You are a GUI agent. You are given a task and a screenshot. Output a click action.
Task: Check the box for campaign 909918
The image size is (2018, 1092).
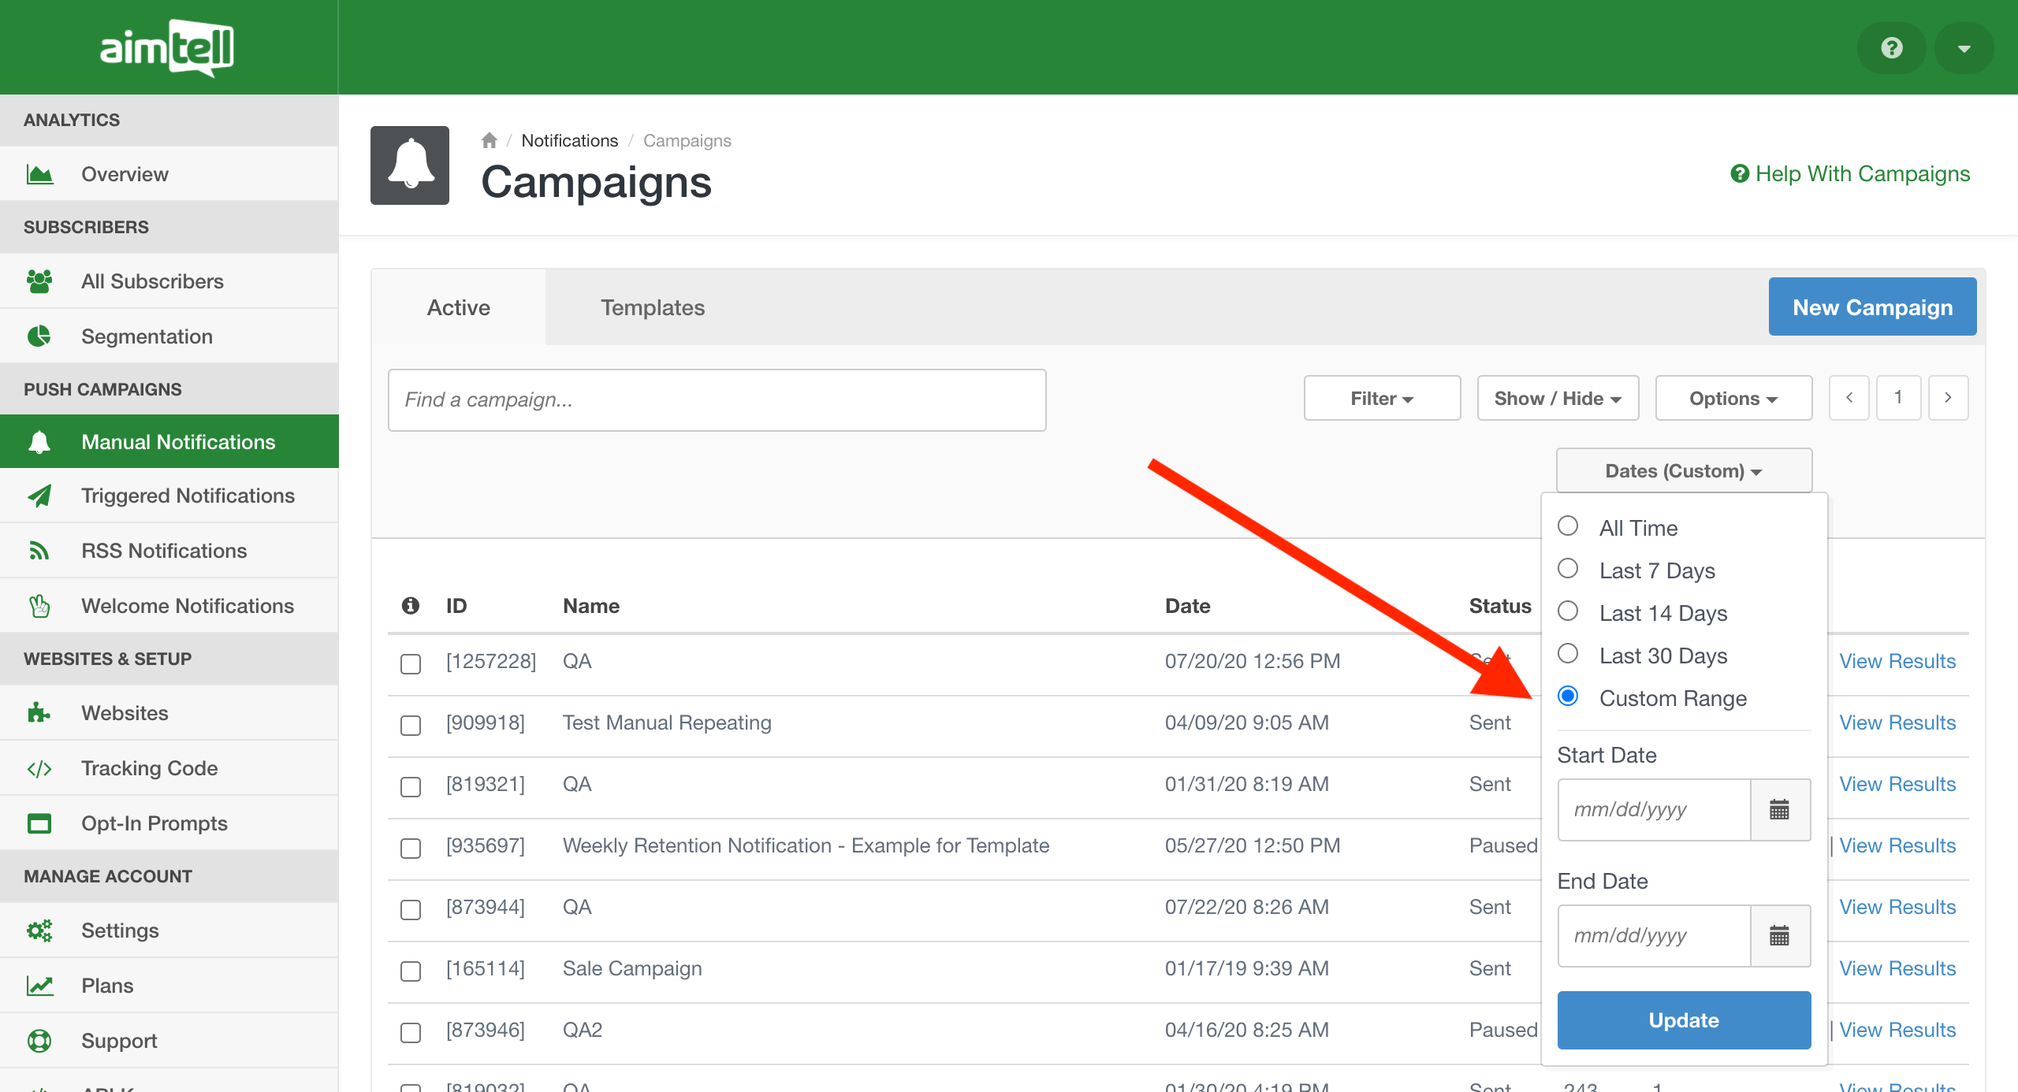click(x=410, y=724)
